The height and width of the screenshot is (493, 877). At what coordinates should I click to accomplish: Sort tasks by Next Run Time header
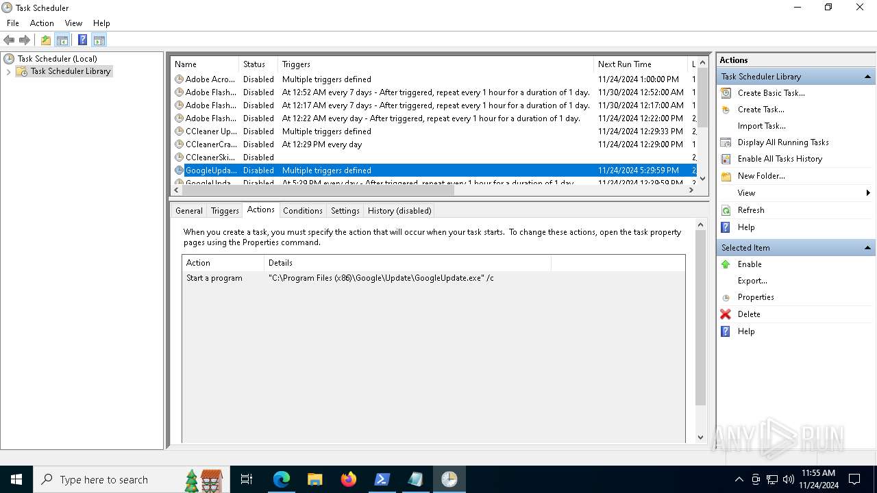pyautogui.click(x=640, y=64)
